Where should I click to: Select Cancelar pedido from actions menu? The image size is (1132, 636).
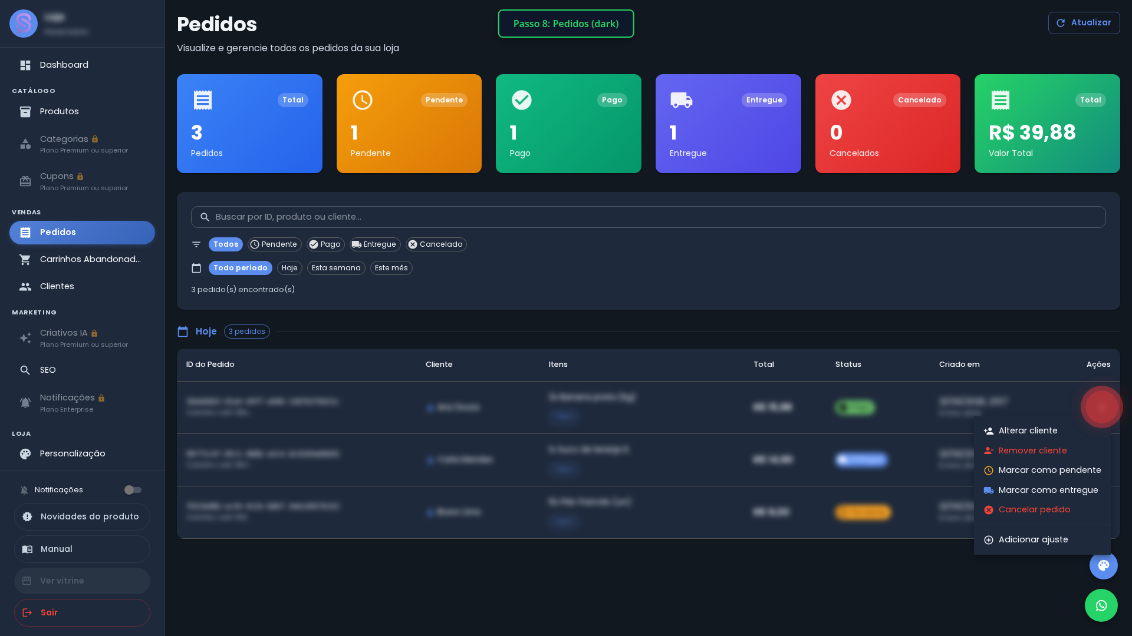click(1042, 509)
